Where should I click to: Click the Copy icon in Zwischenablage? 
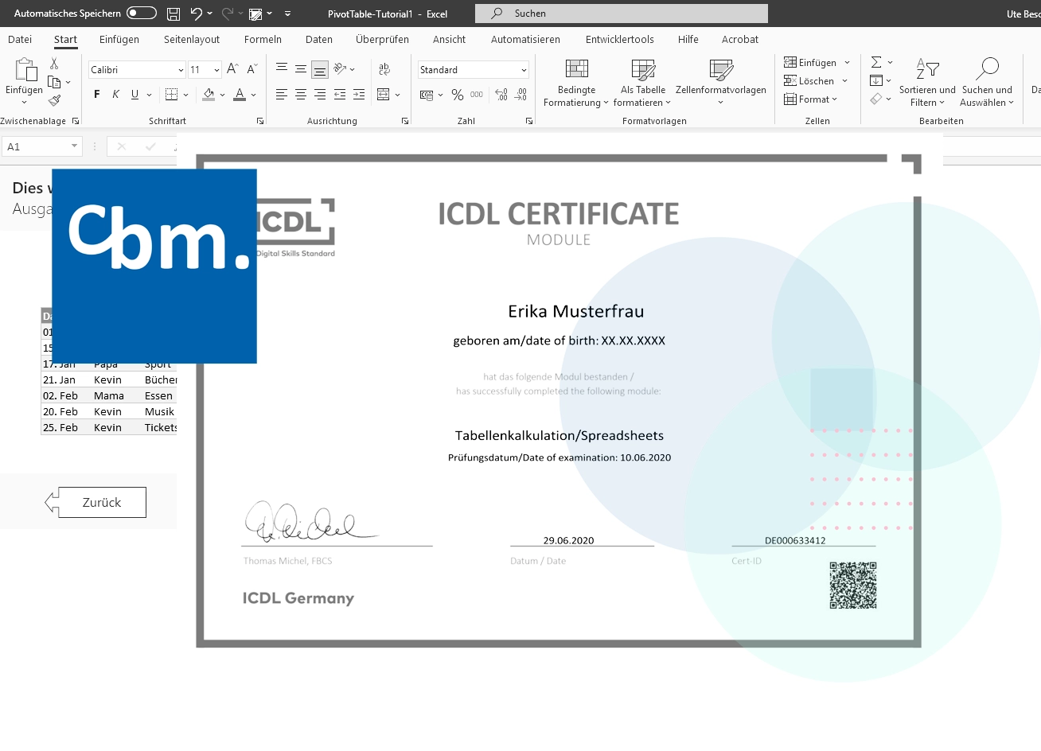pos(54,82)
